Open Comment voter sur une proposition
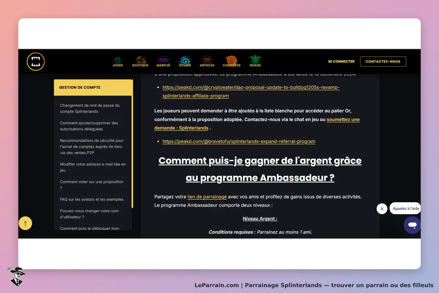 pyautogui.click(x=92, y=185)
